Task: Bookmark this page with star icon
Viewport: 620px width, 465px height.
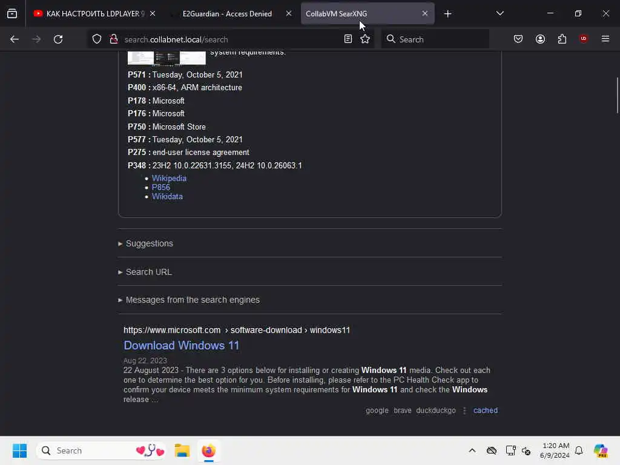Action: [x=365, y=39]
